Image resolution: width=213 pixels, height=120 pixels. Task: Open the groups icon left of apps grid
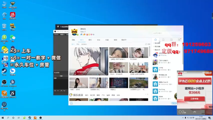pyautogui.click(x=171, y=39)
